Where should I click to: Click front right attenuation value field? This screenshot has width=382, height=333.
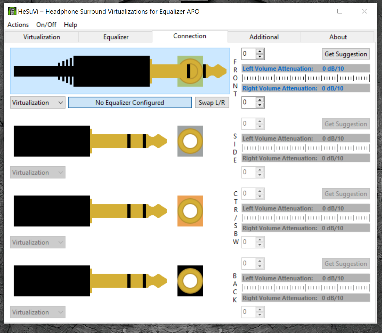[249, 102]
